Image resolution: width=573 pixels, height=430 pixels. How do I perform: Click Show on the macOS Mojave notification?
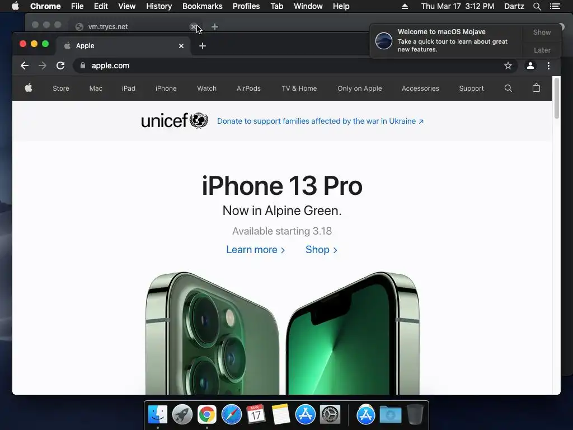[x=542, y=32]
